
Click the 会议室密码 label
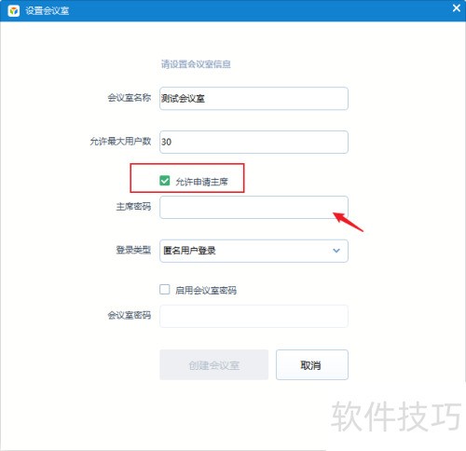pyautogui.click(x=130, y=315)
